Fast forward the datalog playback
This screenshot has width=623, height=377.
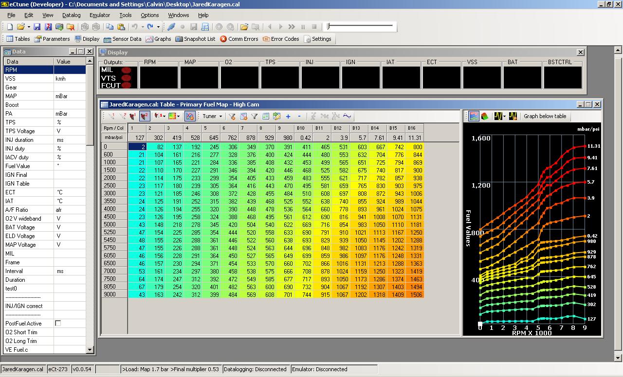point(292,27)
